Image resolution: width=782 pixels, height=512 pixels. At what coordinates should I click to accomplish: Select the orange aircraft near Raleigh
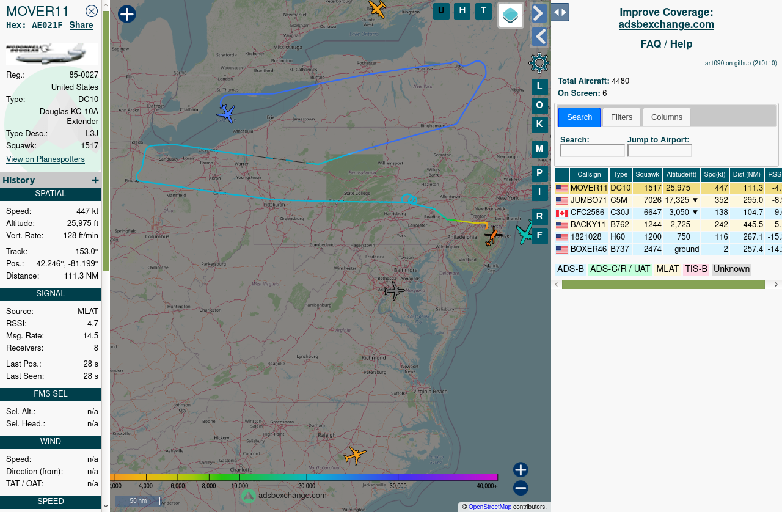[x=355, y=455]
